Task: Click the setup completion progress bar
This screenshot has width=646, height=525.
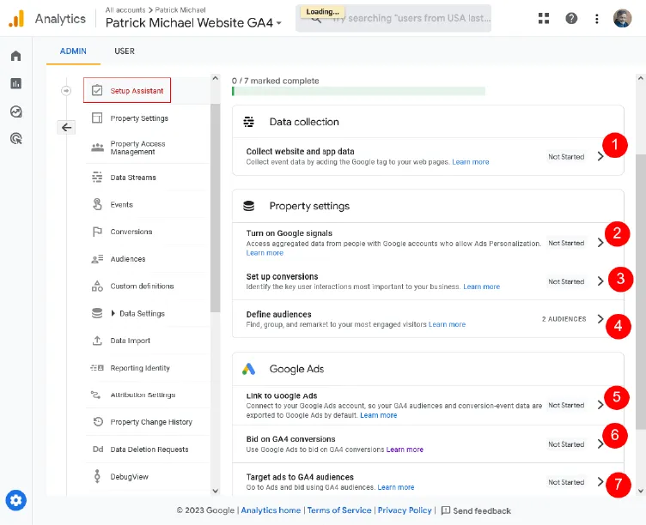Action: (358, 91)
